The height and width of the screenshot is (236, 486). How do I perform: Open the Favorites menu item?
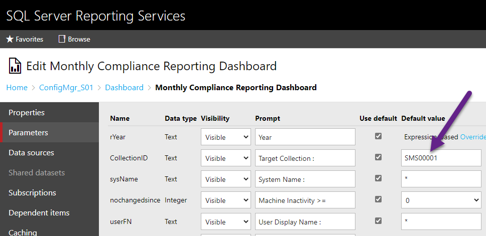[x=25, y=39]
